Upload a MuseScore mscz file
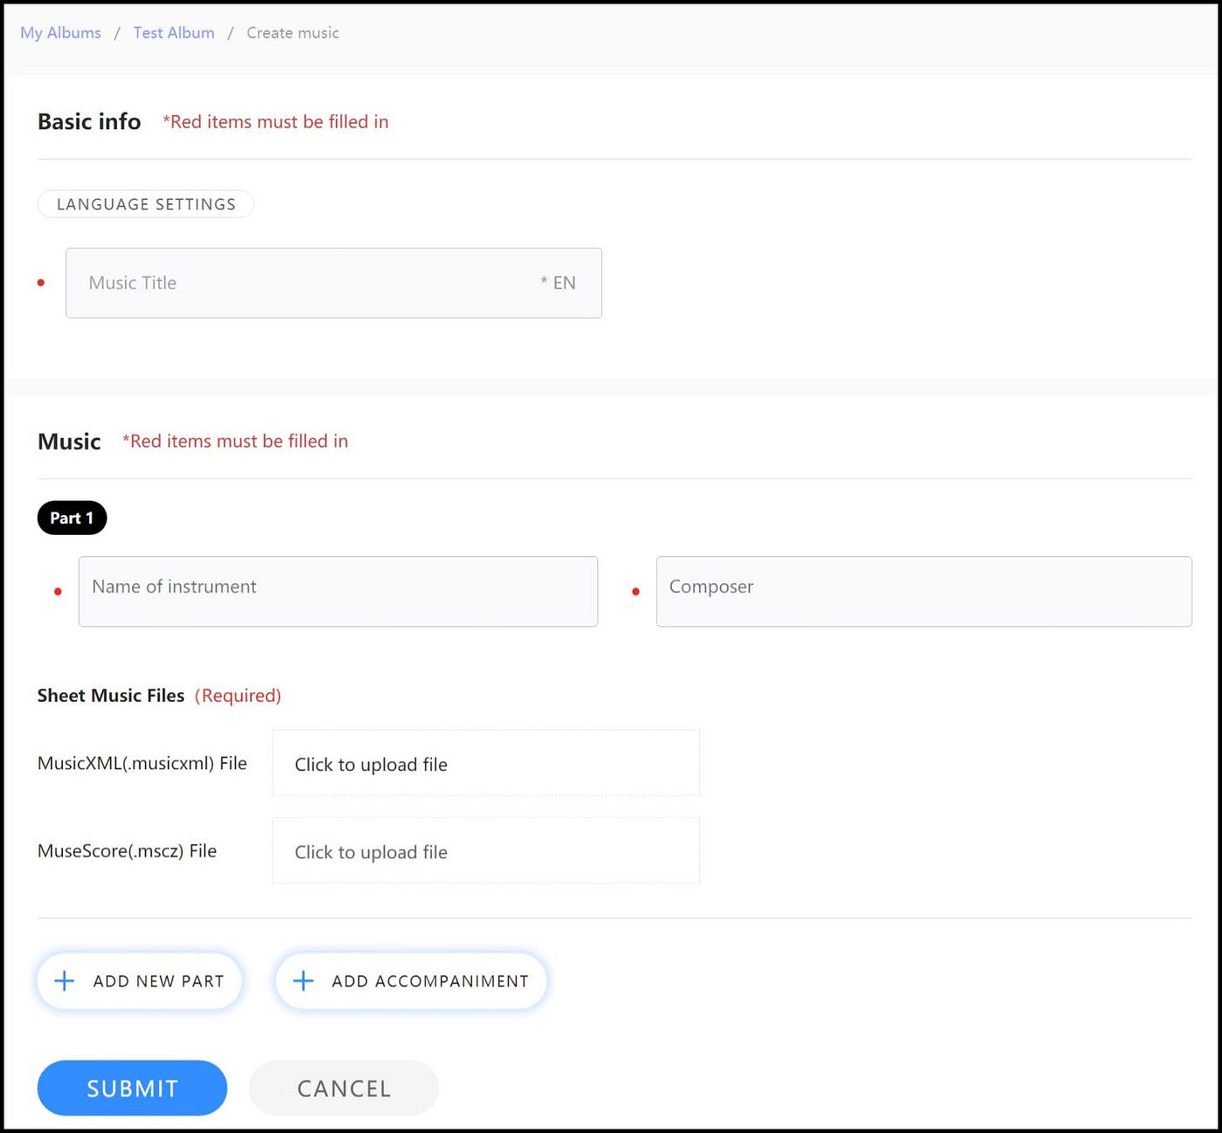 (x=485, y=850)
